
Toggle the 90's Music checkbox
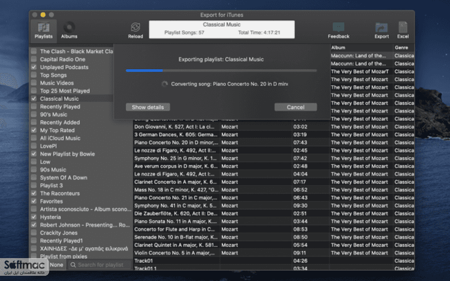[x=34, y=114]
